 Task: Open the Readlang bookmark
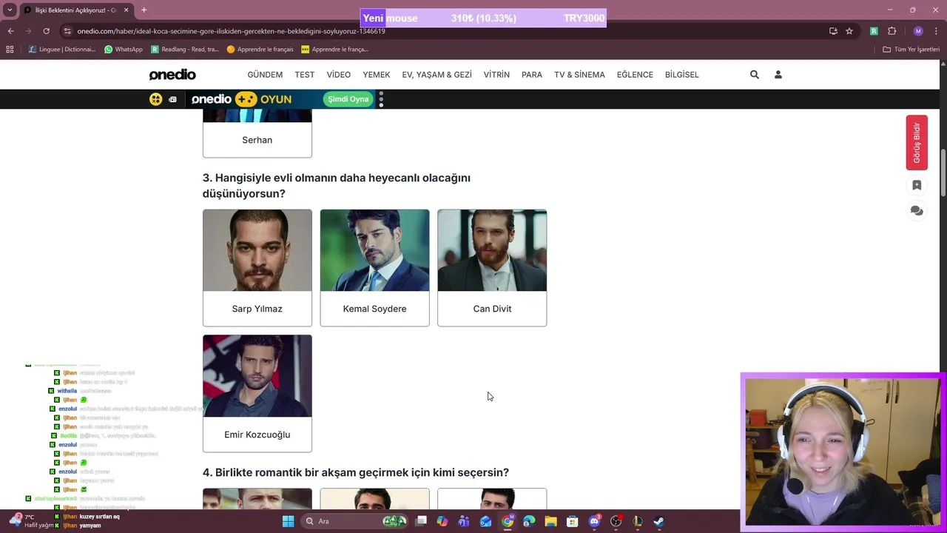click(x=185, y=50)
